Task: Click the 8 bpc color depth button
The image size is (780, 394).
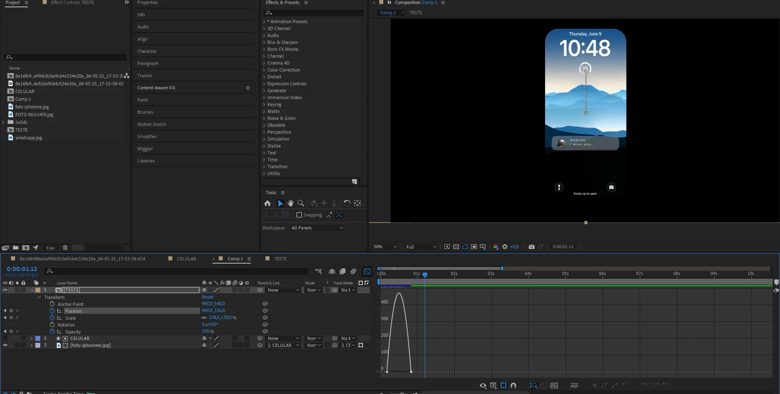Action: (x=50, y=248)
